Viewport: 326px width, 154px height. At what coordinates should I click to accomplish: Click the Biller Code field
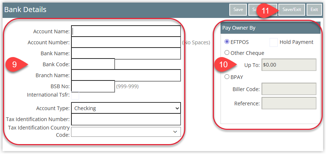tap(289, 89)
